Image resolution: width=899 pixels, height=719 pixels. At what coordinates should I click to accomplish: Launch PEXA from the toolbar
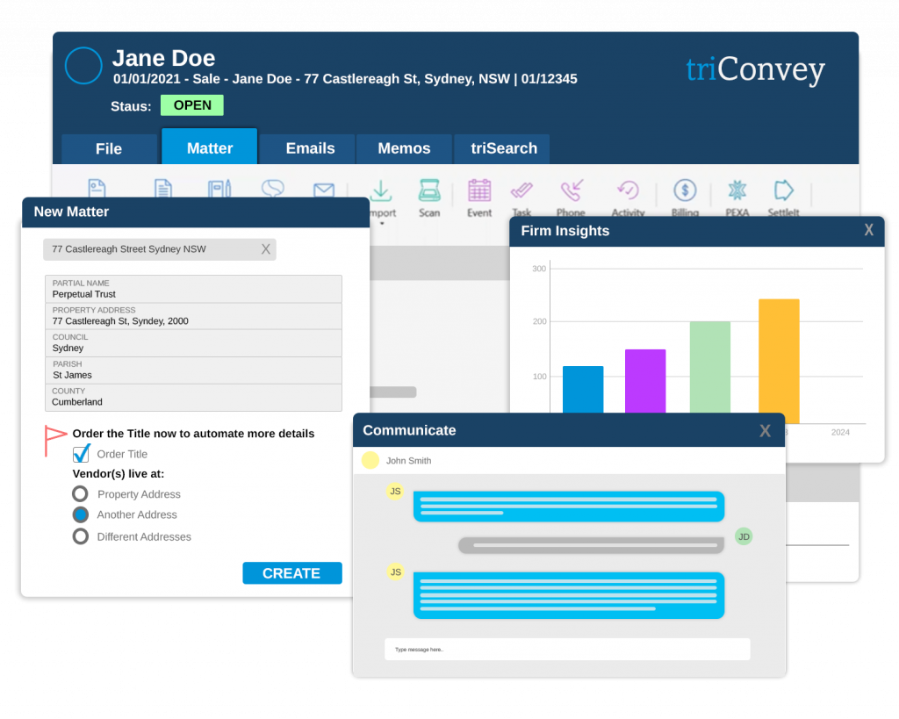pos(737,191)
